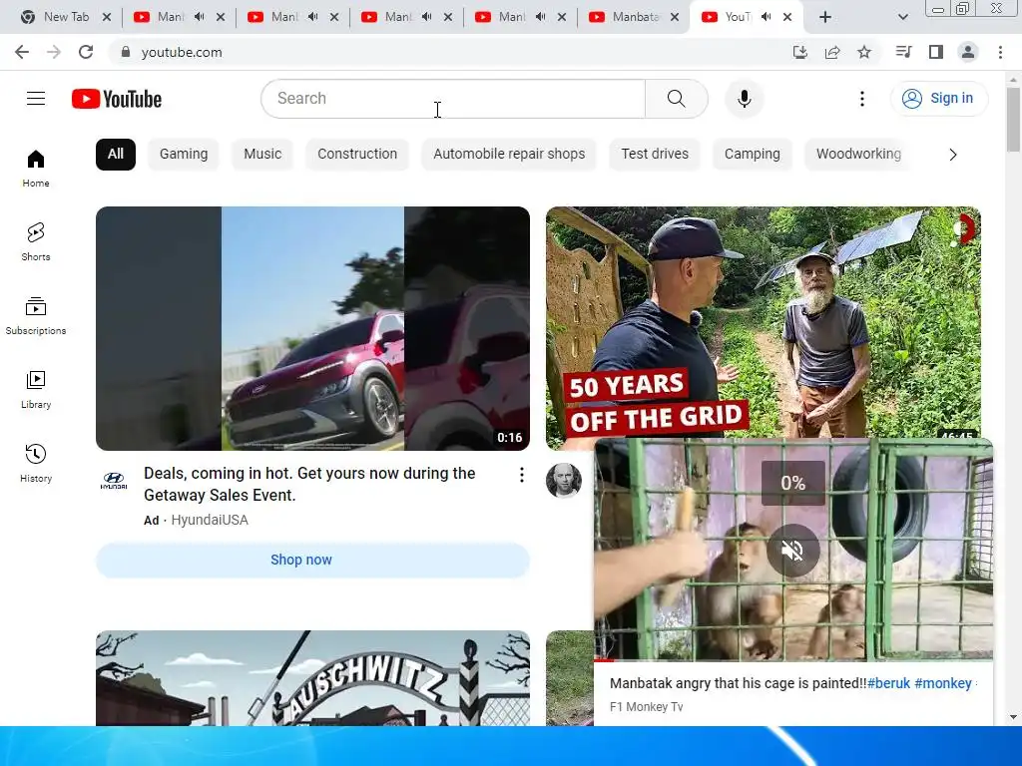Open Chrome profile avatar
The height and width of the screenshot is (766, 1022).
pyautogui.click(x=968, y=52)
